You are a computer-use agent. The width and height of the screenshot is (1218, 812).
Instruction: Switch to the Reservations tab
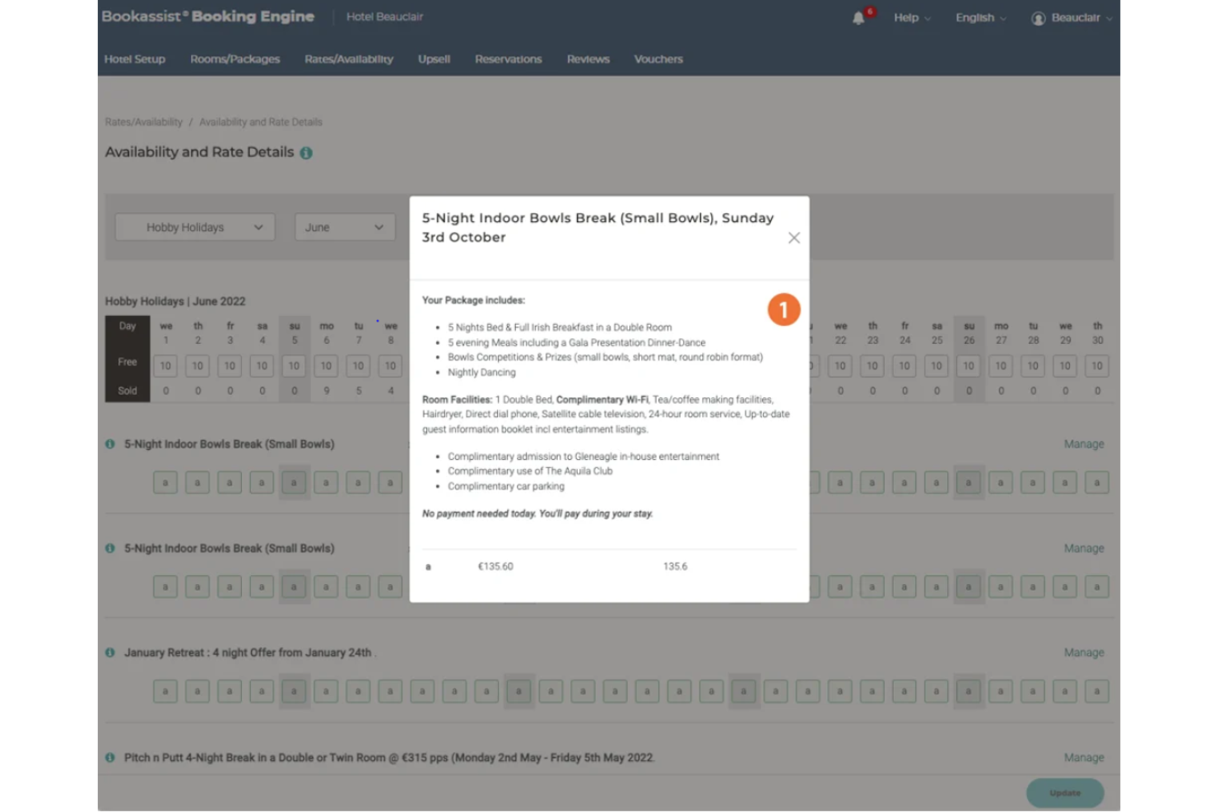[508, 58]
